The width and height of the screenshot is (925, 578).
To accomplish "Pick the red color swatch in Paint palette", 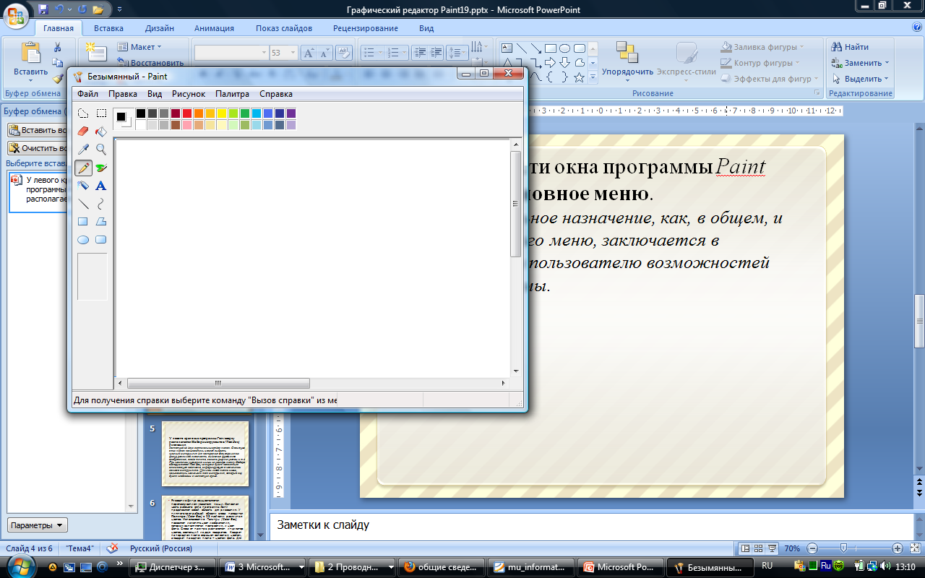I will click(x=186, y=113).
